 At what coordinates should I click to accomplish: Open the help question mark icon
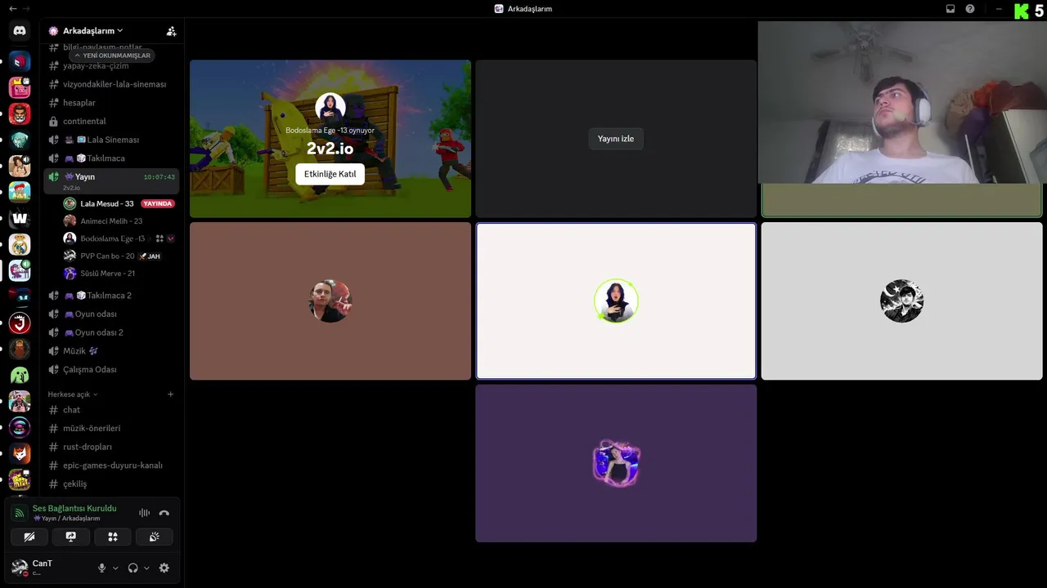tap(970, 9)
